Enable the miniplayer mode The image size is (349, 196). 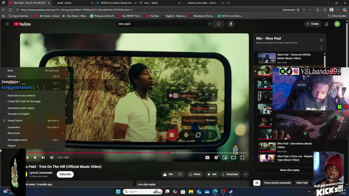225,157
